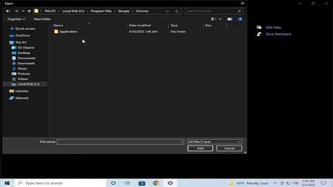The height and width of the screenshot is (187, 333).
Task: Select This PC in navigation pane
Action: [21, 43]
